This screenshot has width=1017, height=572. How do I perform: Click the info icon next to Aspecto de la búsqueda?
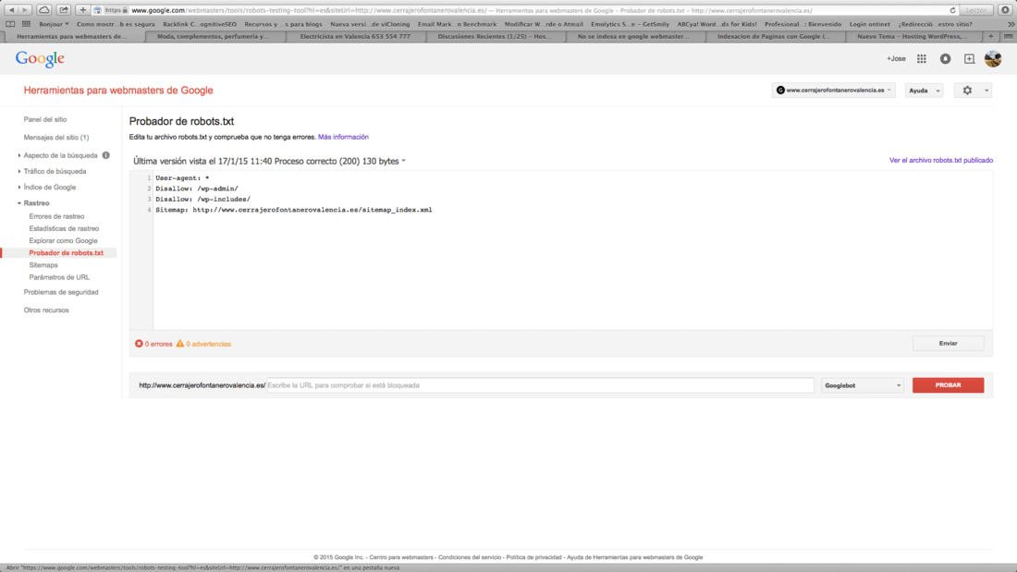105,155
